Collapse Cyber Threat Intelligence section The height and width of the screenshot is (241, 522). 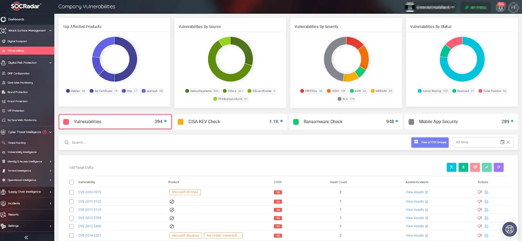pyautogui.click(x=50, y=132)
